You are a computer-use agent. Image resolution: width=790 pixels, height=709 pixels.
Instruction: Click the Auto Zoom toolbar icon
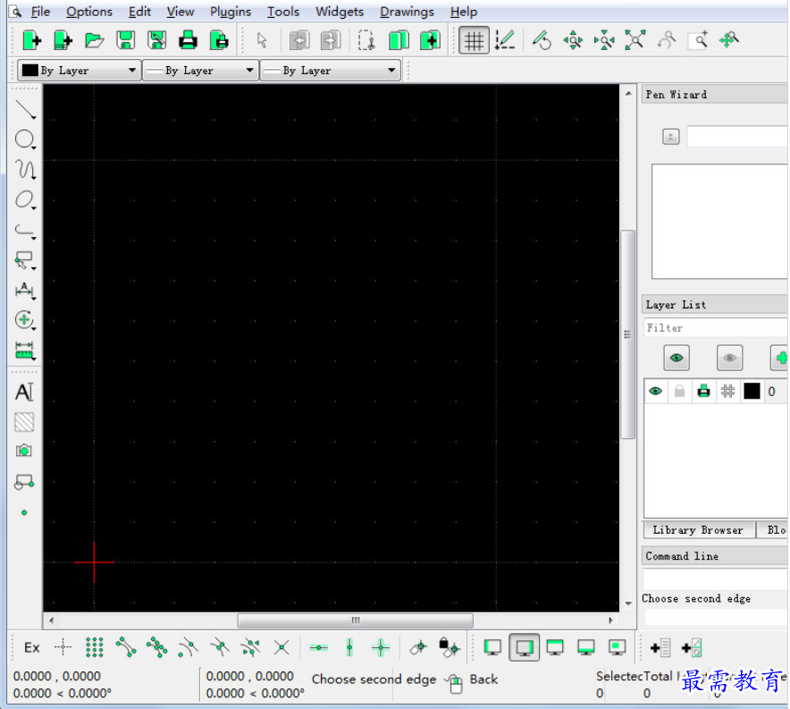[635, 40]
